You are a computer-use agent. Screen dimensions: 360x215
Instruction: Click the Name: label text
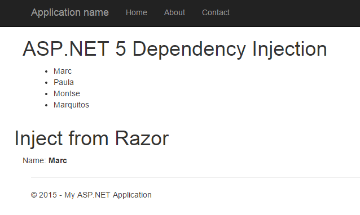coord(34,160)
